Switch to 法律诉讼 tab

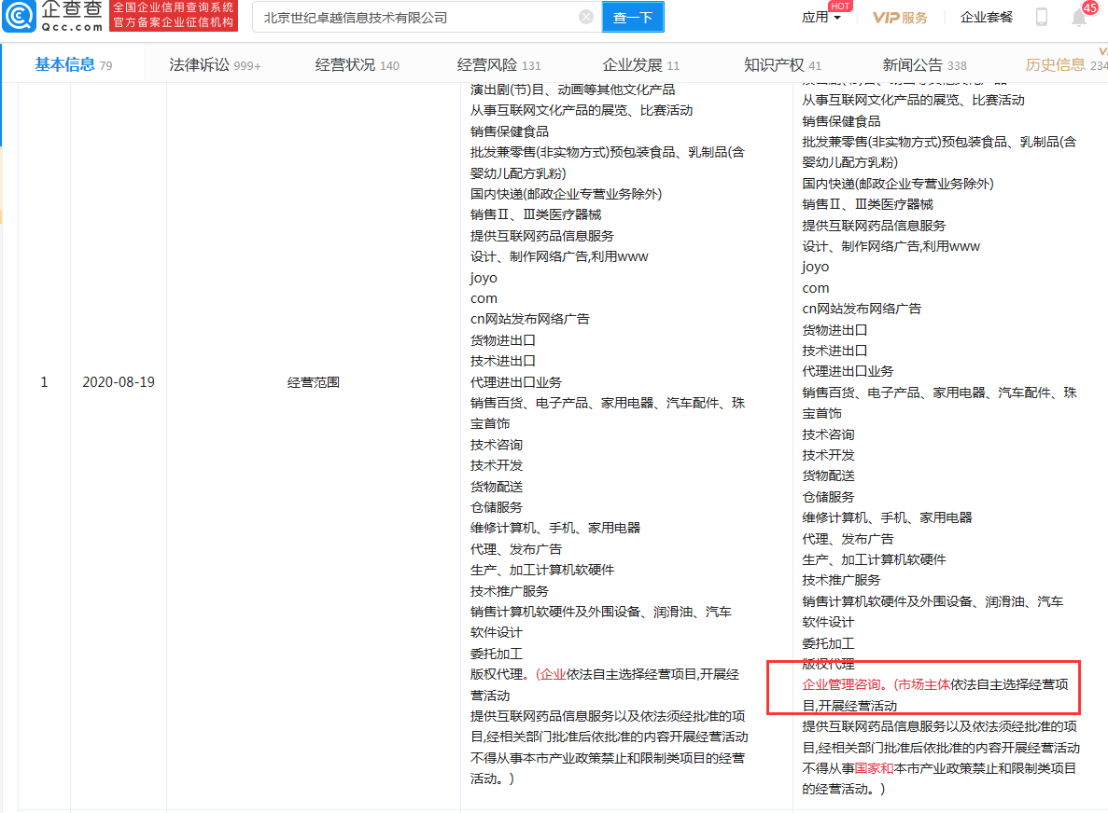(x=214, y=64)
